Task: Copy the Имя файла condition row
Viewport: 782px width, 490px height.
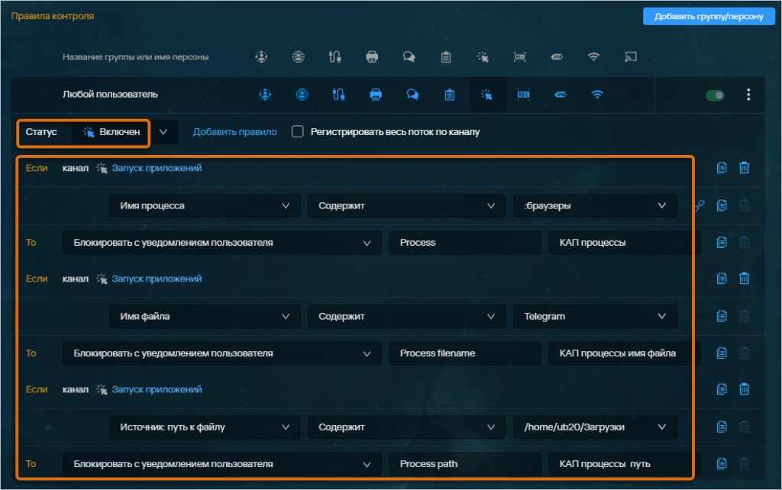Action: click(x=722, y=316)
